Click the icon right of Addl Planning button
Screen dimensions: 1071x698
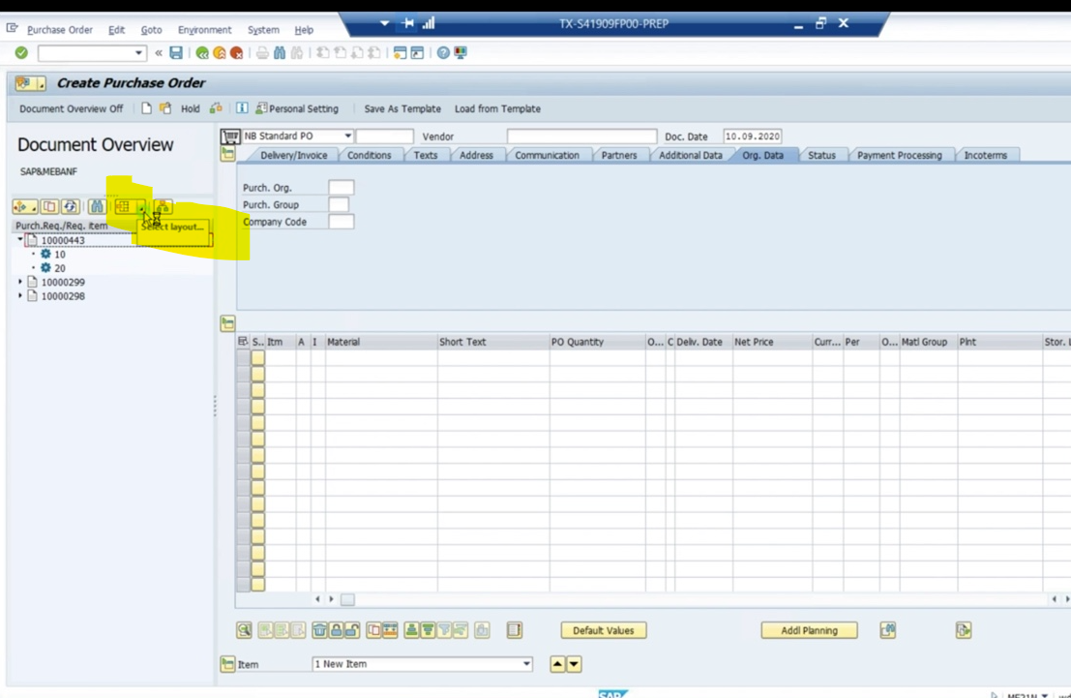point(888,630)
